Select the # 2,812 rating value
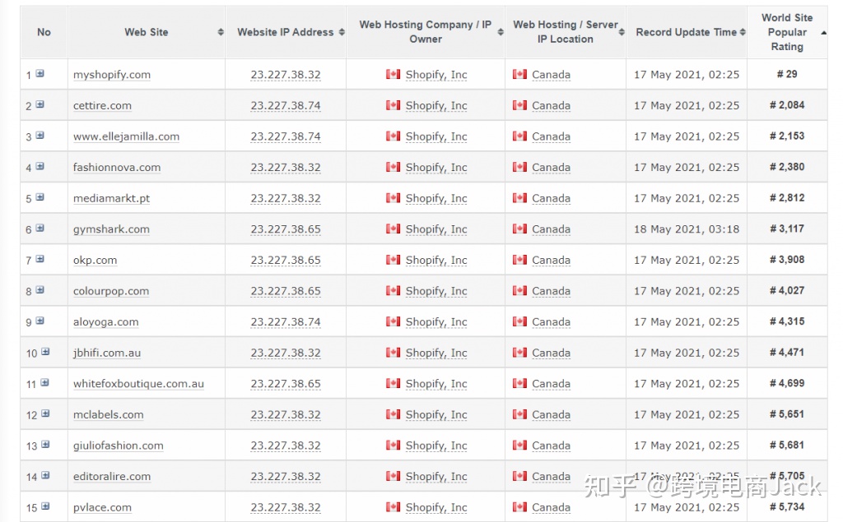The height and width of the screenshot is (522, 843). click(787, 197)
